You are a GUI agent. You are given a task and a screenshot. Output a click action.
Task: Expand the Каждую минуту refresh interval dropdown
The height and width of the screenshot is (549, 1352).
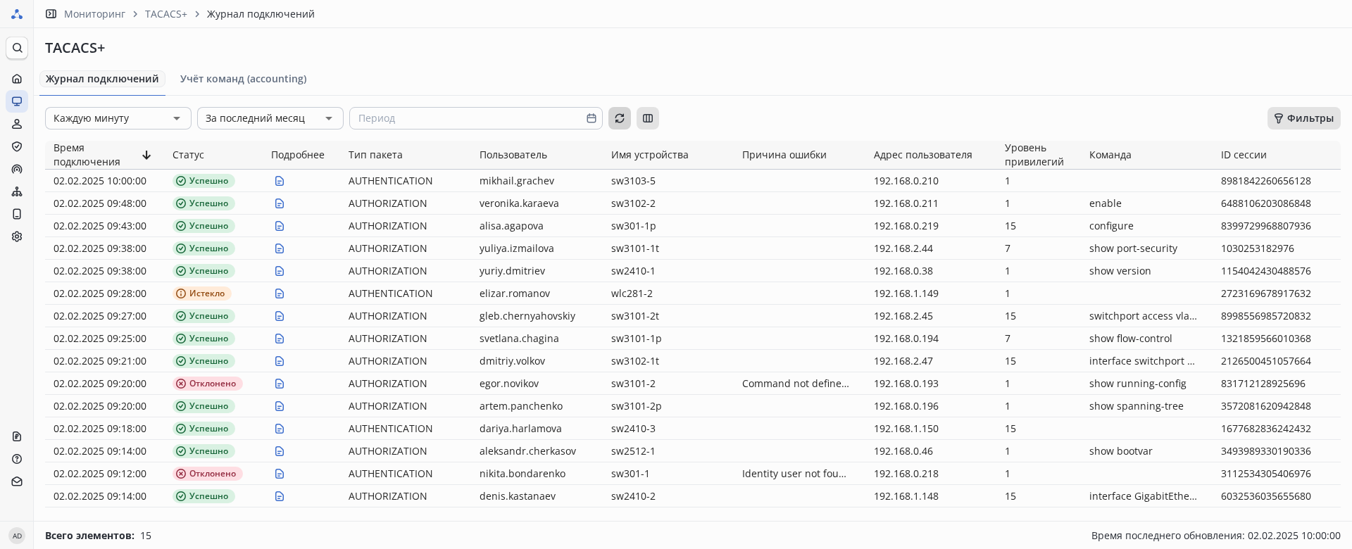(118, 118)
